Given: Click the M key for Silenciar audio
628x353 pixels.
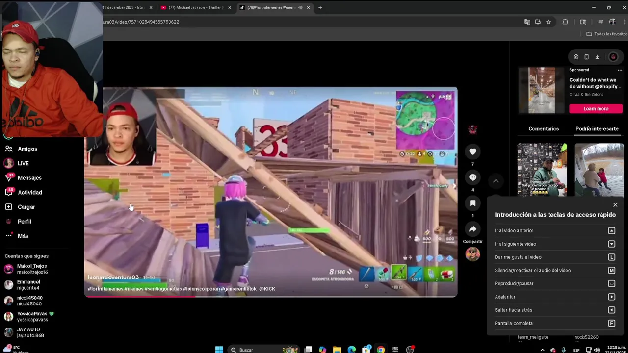Looking at the screenshot, I should pyautogui.click(x=611, y=270).
